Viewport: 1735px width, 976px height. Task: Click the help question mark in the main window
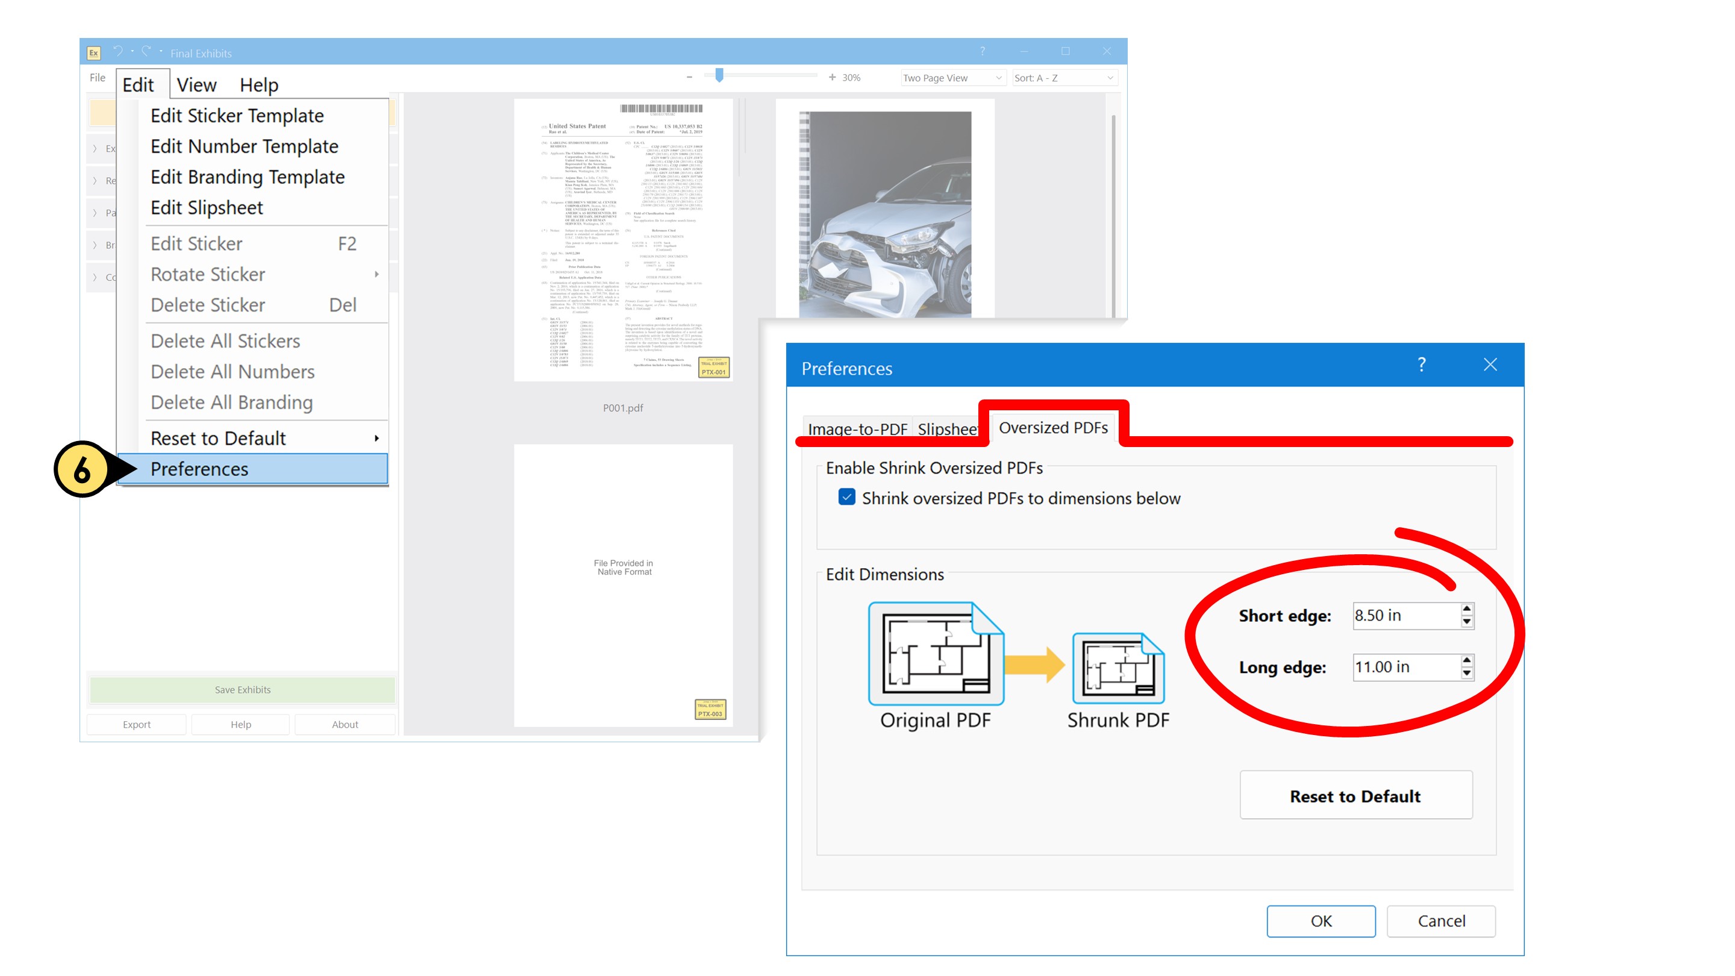tap(982, 51)
